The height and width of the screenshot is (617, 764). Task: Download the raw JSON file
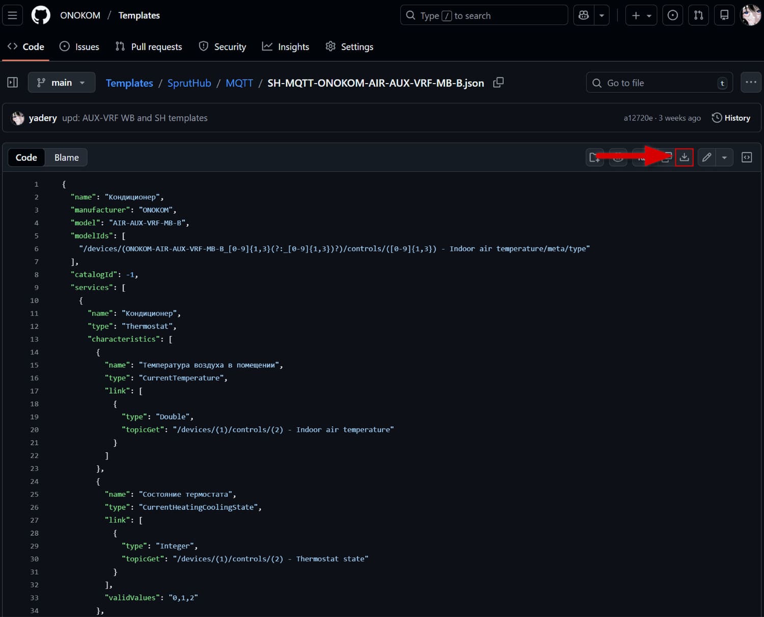tap(684, 158)
